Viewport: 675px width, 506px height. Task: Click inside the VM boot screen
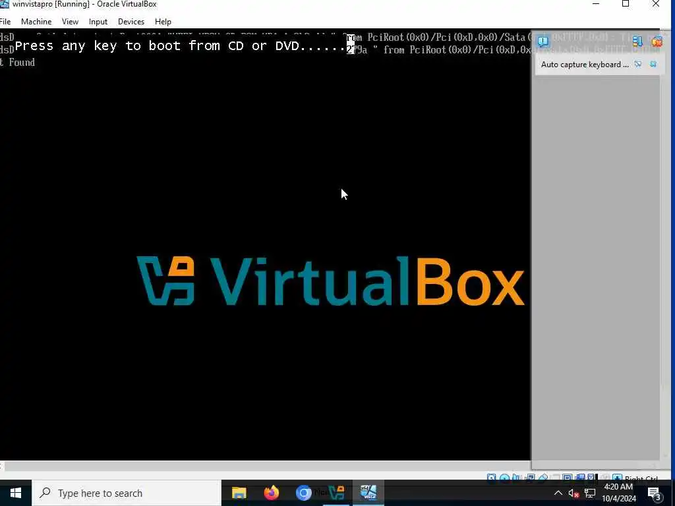[x=265, y=245]
